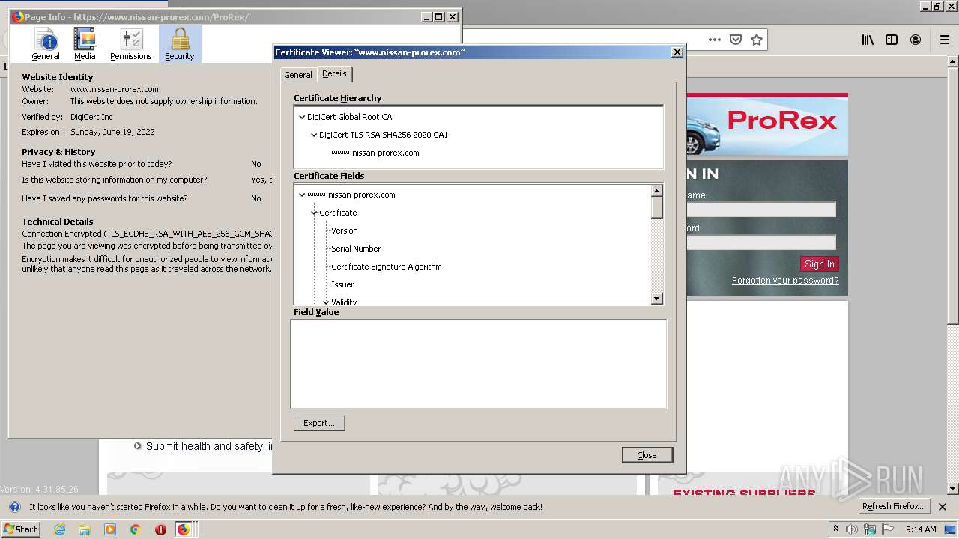Click the Firefox page actions three-dot icon

(x=715, y=40)
